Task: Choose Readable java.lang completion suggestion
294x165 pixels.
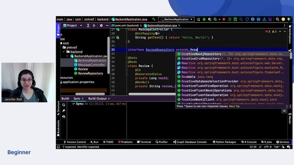Action: pyautogui.click(x=232, y=77)
